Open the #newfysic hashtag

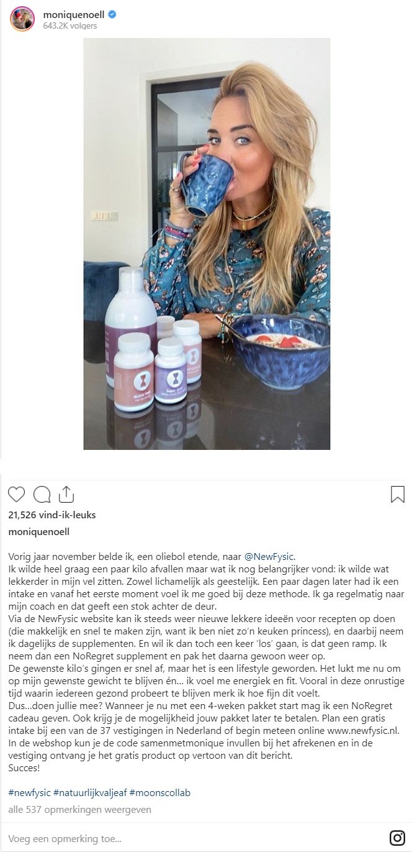point(29,793)
